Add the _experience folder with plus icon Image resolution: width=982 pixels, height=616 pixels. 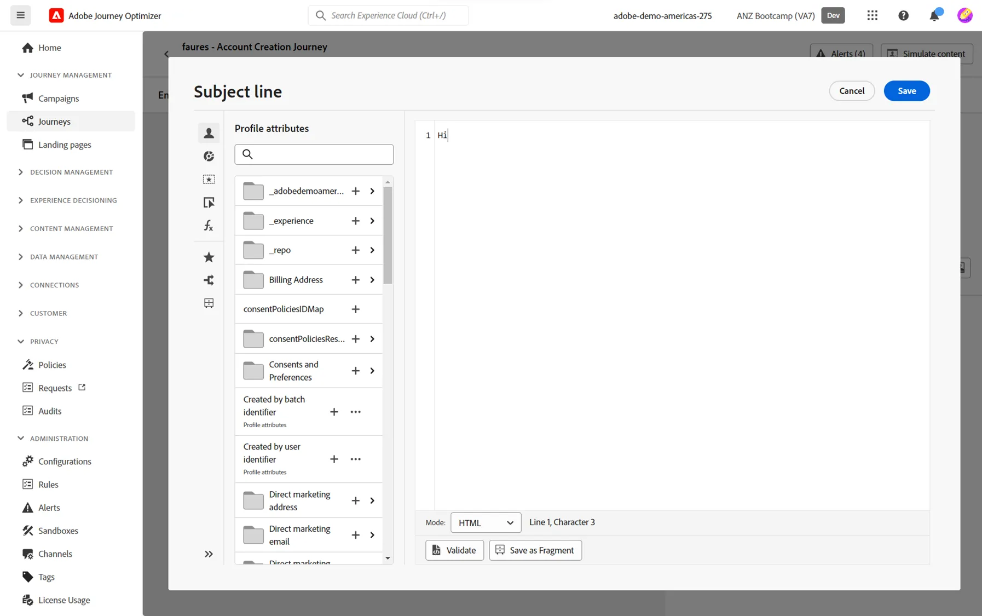(355, 221)
